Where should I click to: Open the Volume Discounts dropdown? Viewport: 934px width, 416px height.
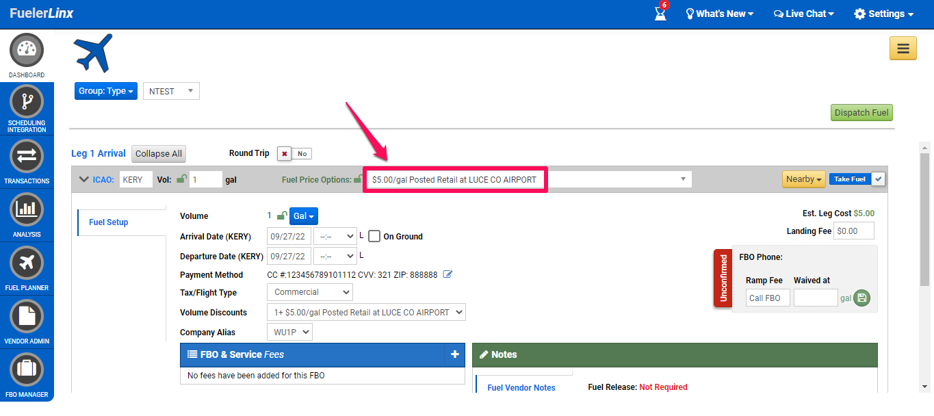coord(366,312)
